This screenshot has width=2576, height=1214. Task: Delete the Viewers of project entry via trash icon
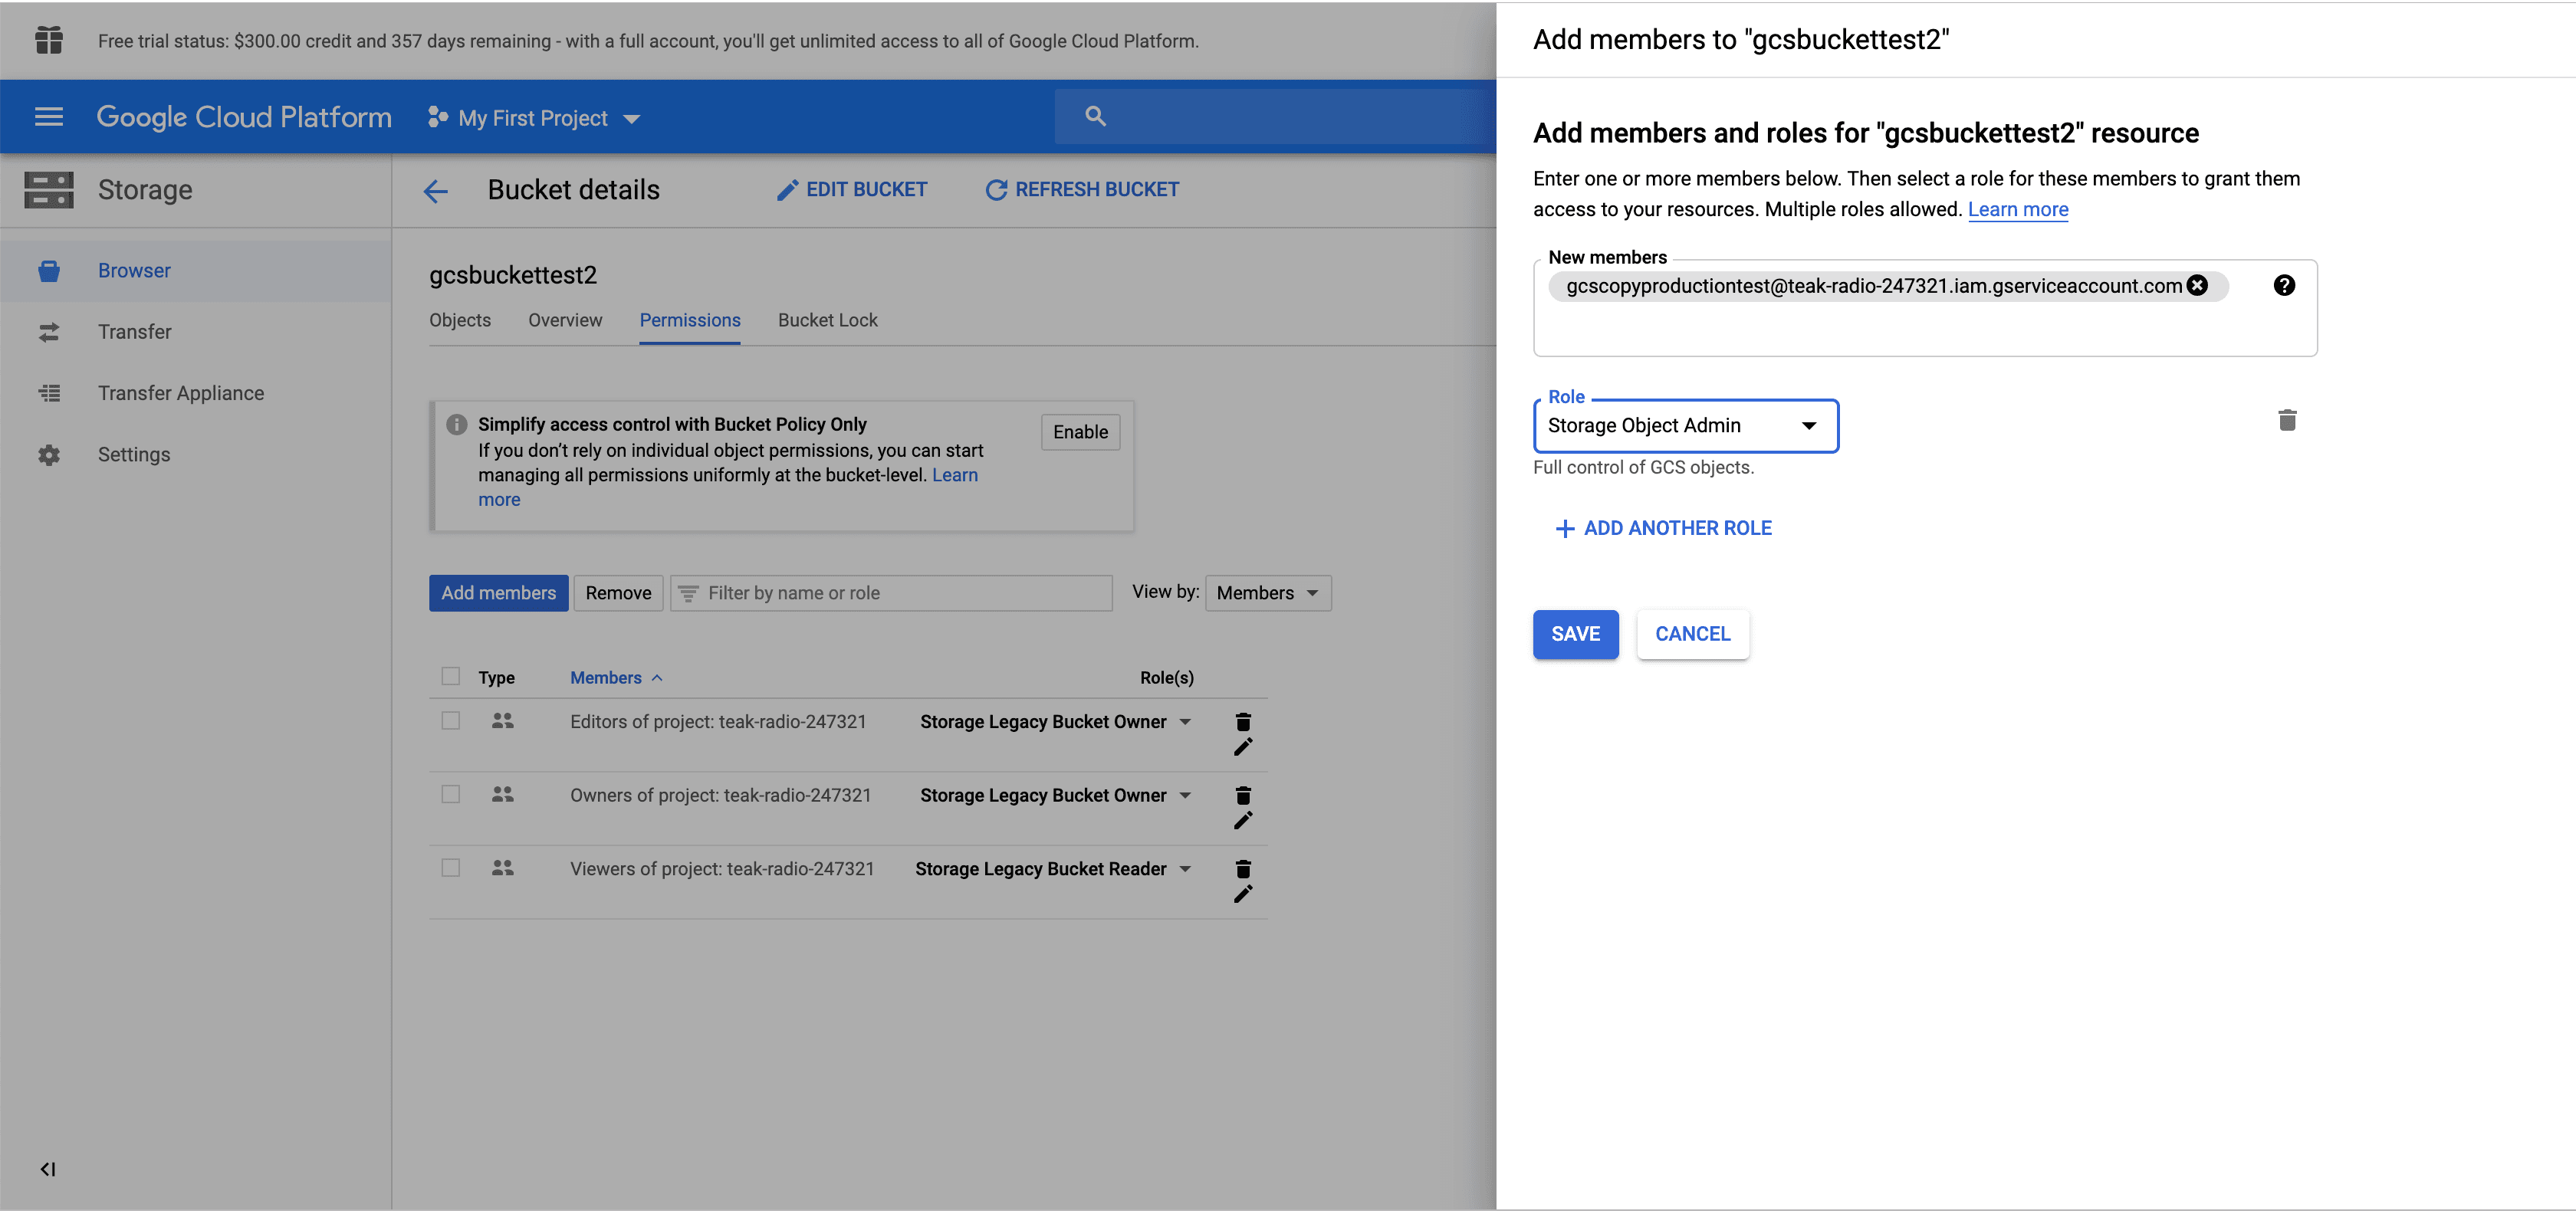pyautogui.click(x=1243, y=869)
